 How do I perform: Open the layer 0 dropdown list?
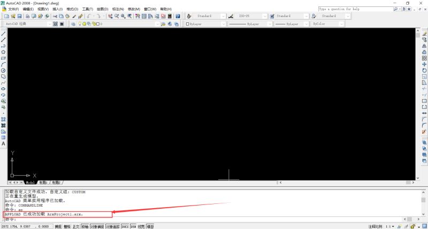point(157,24)
